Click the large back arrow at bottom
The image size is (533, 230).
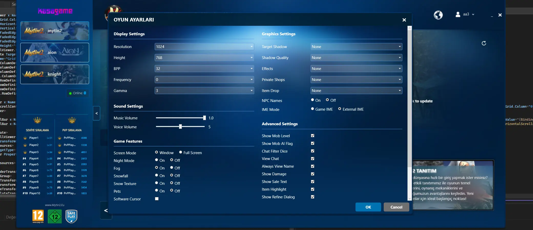106,210
